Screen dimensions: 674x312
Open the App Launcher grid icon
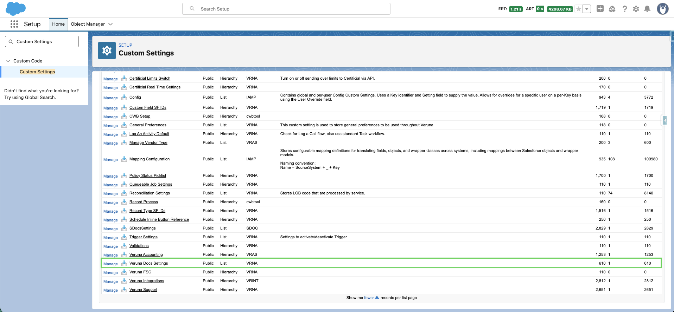click(x=14, y=24)
